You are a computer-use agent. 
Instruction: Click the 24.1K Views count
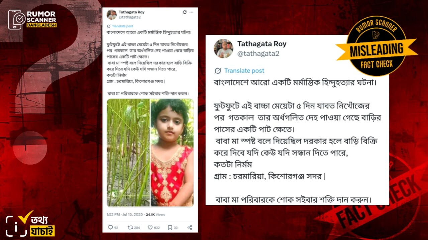tap(155, 214)
